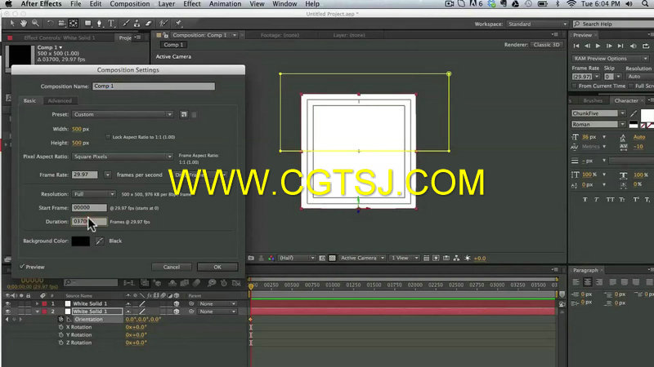This screenshot has height=367, width=654.
Task: Open the Effect menu
Action: [192, 4]
